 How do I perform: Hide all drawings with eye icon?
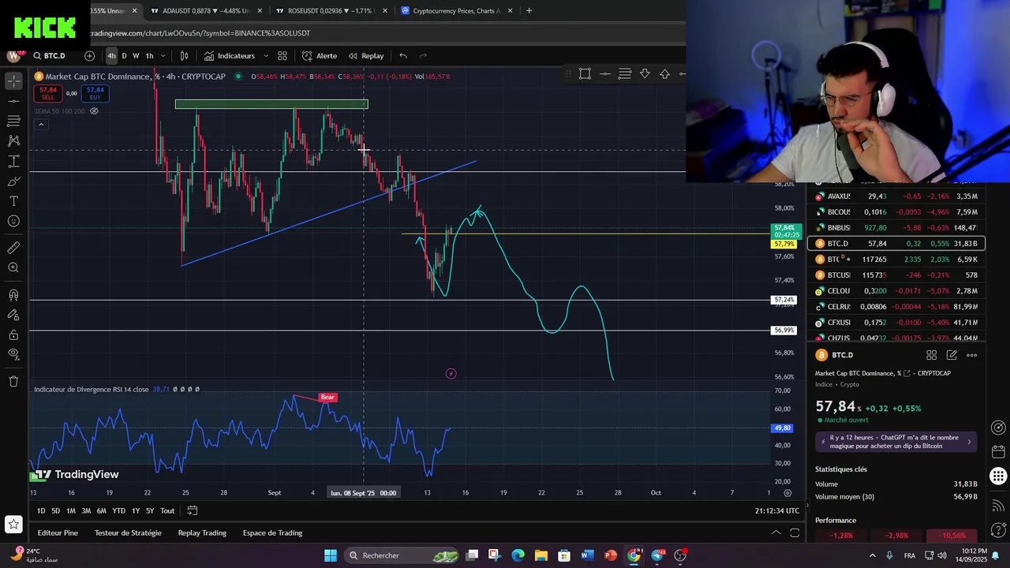click(13, 354)
